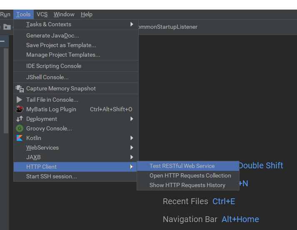Choose Save Project as Template...
297x230 pixels.
click(76, 45)
